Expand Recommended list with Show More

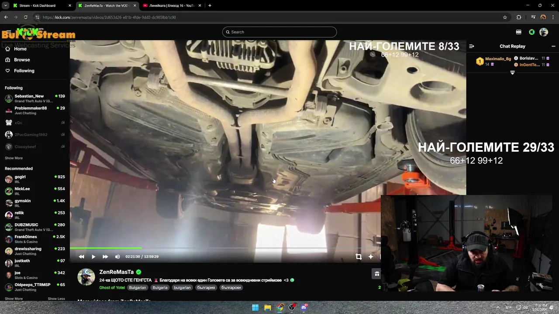coord(14,299)
